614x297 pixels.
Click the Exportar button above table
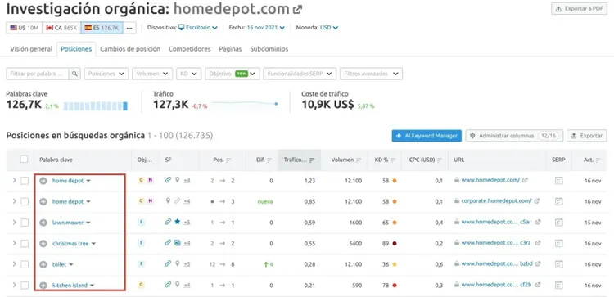(x=587, y=136)
